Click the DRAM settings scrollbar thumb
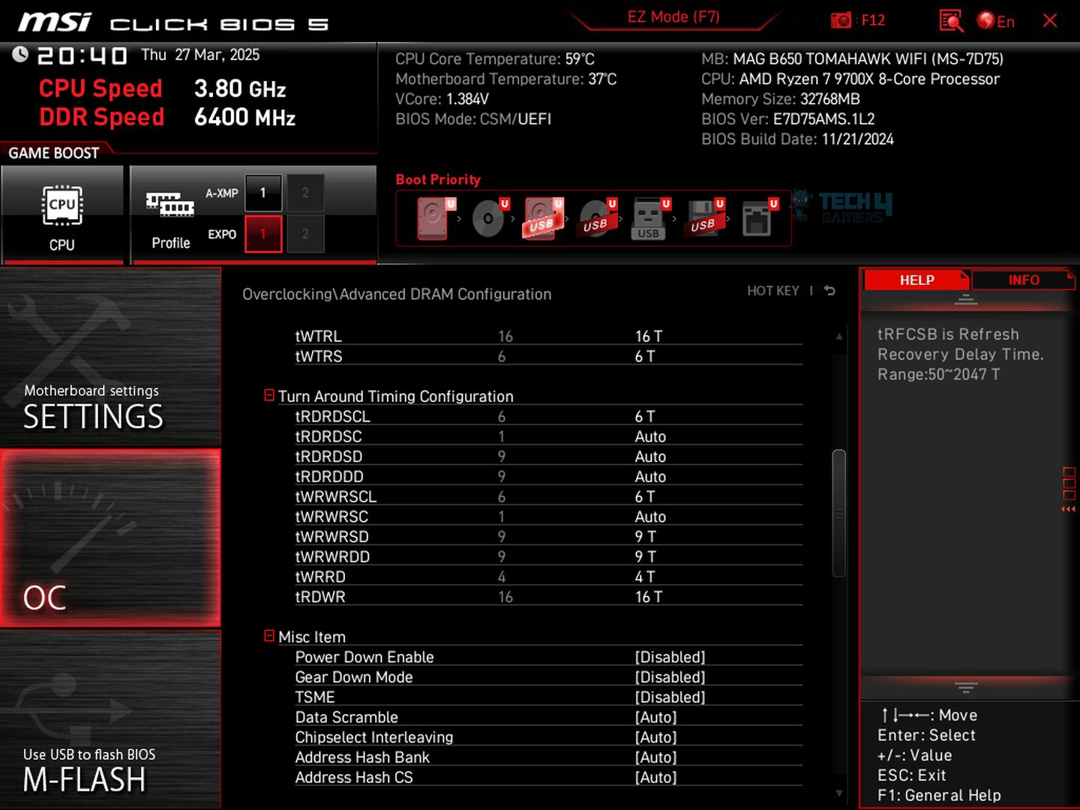1080x810 pixels. pos(838,513)
